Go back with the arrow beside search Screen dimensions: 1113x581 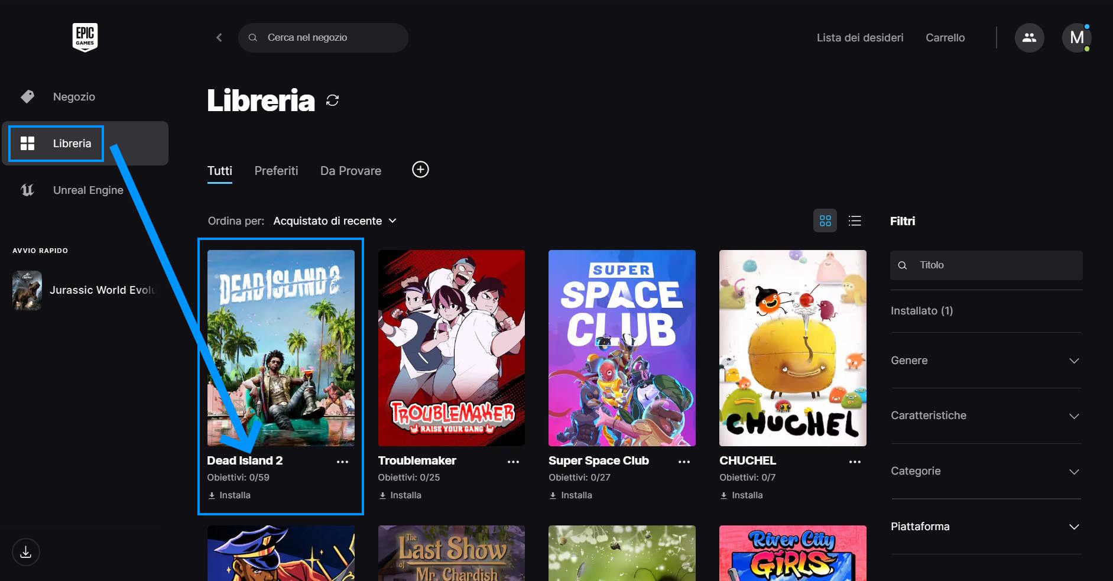[219, 37]
